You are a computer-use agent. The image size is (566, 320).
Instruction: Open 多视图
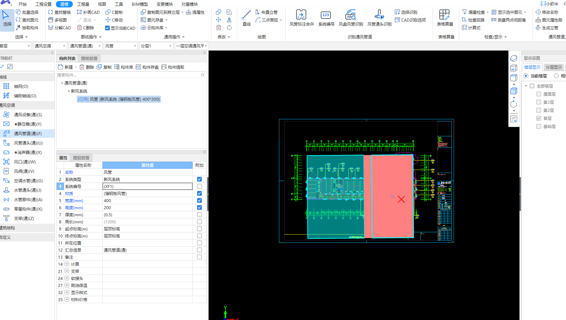click(x=58, y=20)
